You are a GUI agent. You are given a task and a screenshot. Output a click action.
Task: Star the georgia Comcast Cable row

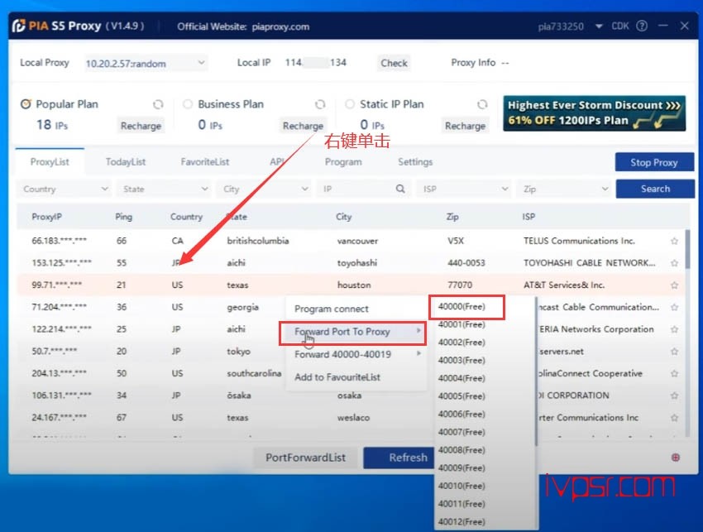[x=674, y=307]
